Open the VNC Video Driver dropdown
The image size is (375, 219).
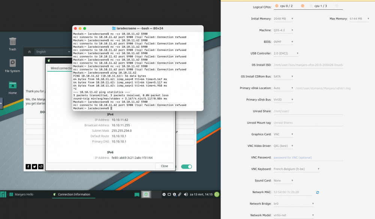click(283, 146)
